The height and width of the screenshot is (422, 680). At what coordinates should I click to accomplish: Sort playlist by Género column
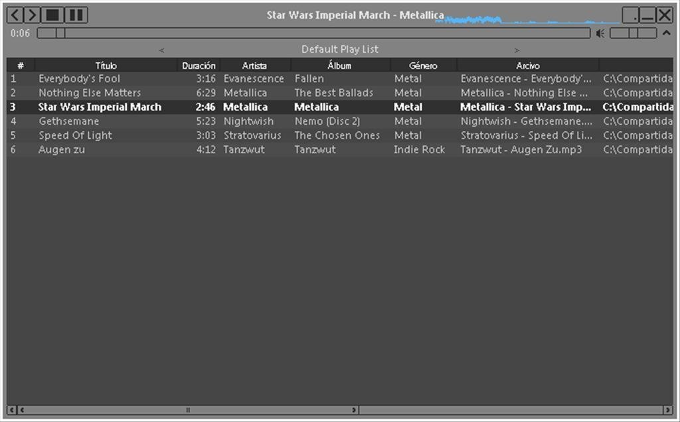(x=423, y=66)
